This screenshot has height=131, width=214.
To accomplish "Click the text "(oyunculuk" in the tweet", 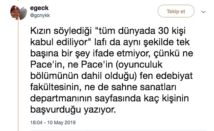I will coord(139,65).
